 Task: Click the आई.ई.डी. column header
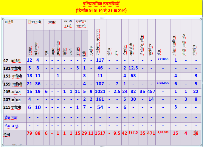131,49
